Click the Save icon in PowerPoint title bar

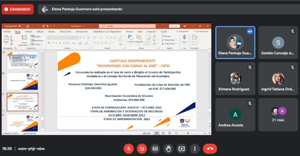(x=28, y=26)
